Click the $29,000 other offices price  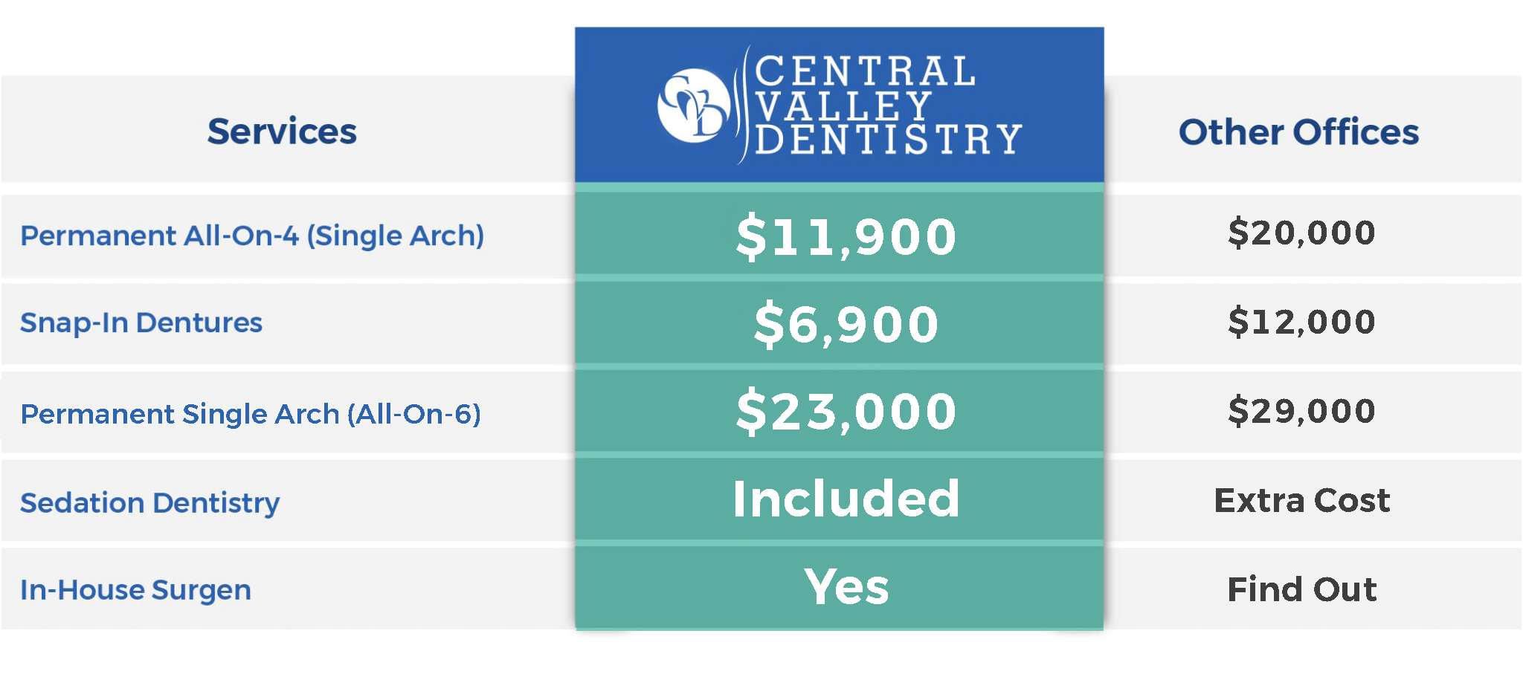coord(1301,411)
